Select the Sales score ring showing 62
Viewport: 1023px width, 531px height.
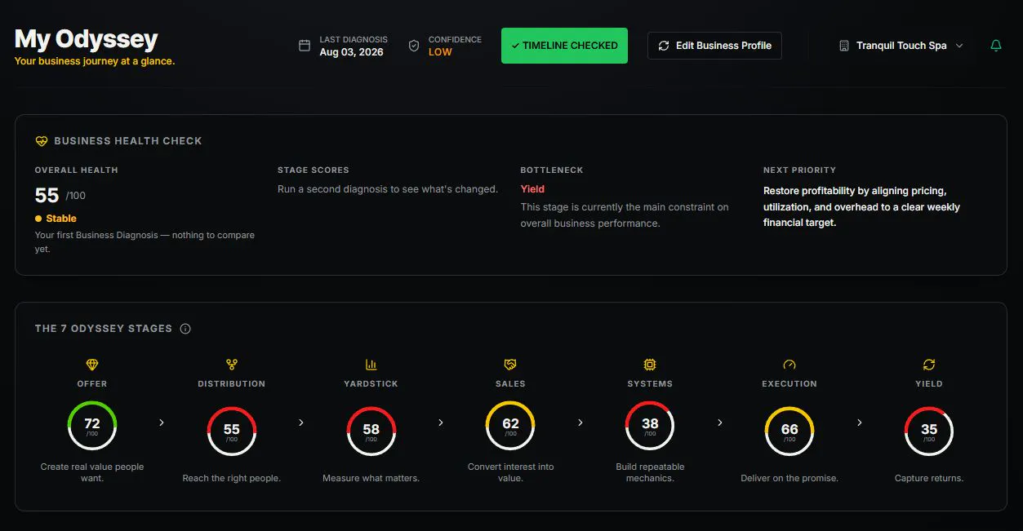pyautogui.click(x=510, y=427)
